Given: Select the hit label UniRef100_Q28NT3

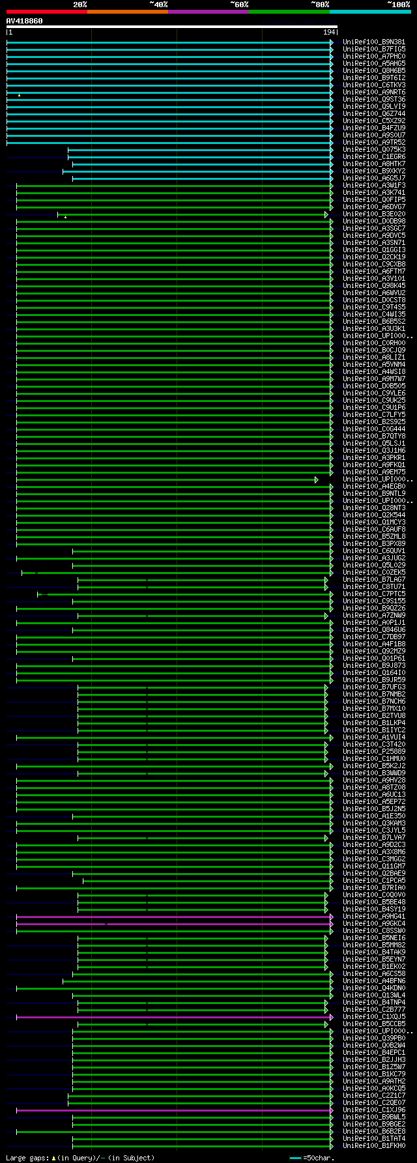Looking at the screenshot, I should [374, 508].
